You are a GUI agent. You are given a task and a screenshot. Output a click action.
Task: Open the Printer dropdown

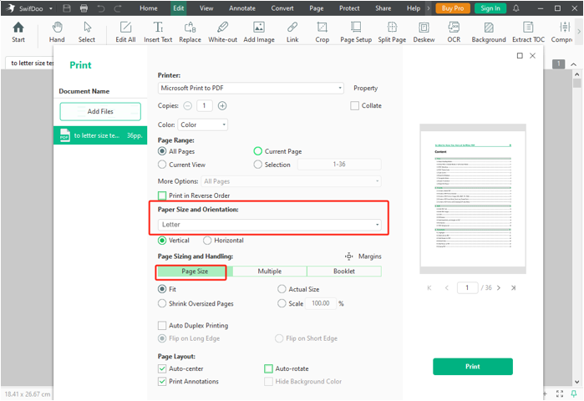pyautogui.click(x=251, y=89)
